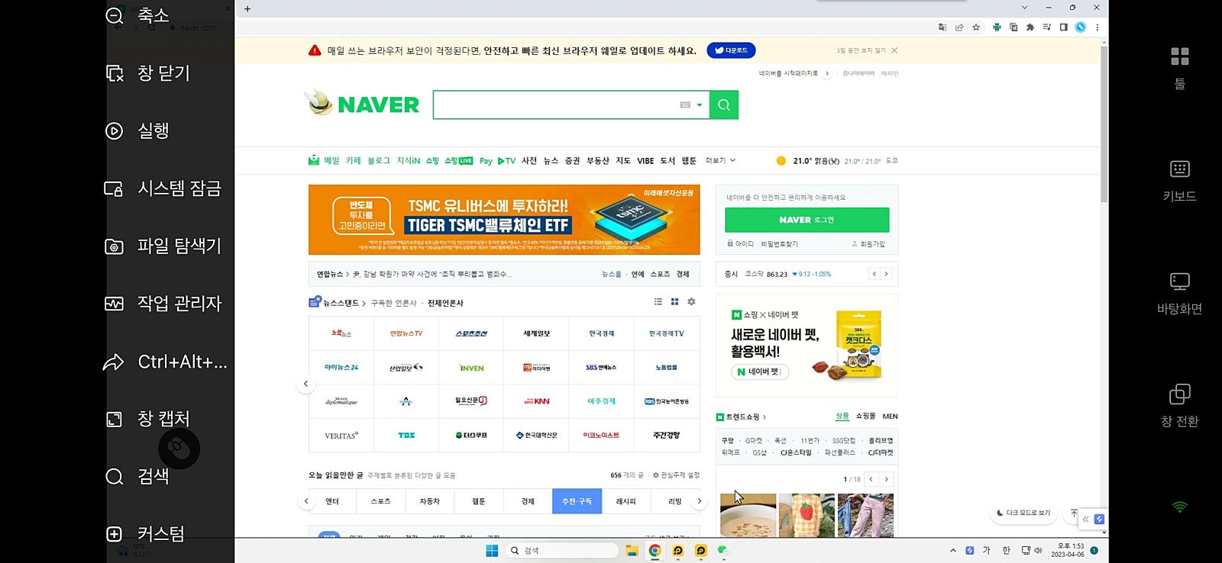The width and height of the screenshot is (1222, 563).
Task: Open 쇼핑몰 tab in trend shopping
Action: point(865,417)
